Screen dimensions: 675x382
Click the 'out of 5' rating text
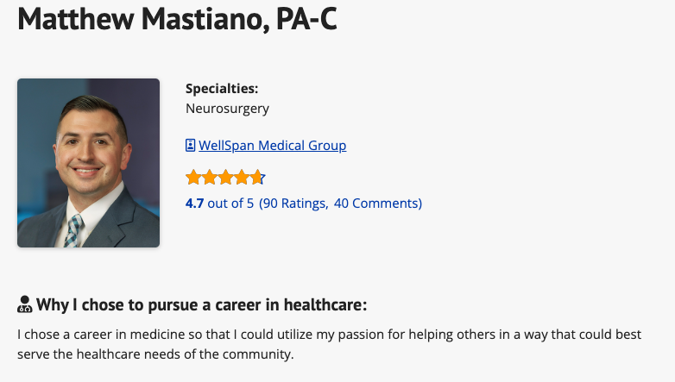pyautogui.click(x=230, y=203)
